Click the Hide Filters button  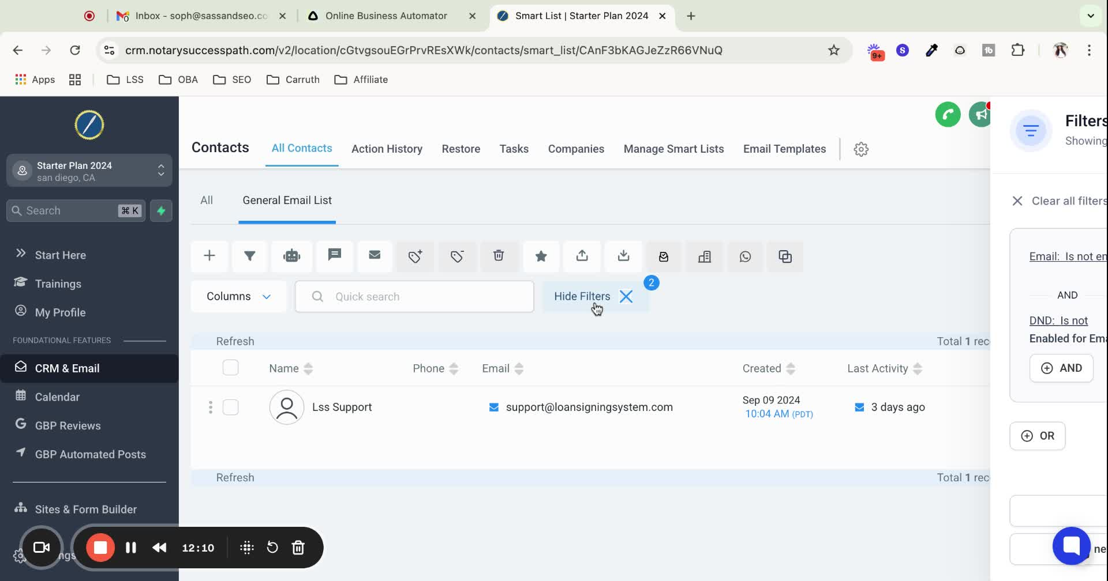[x=595, y=296]
